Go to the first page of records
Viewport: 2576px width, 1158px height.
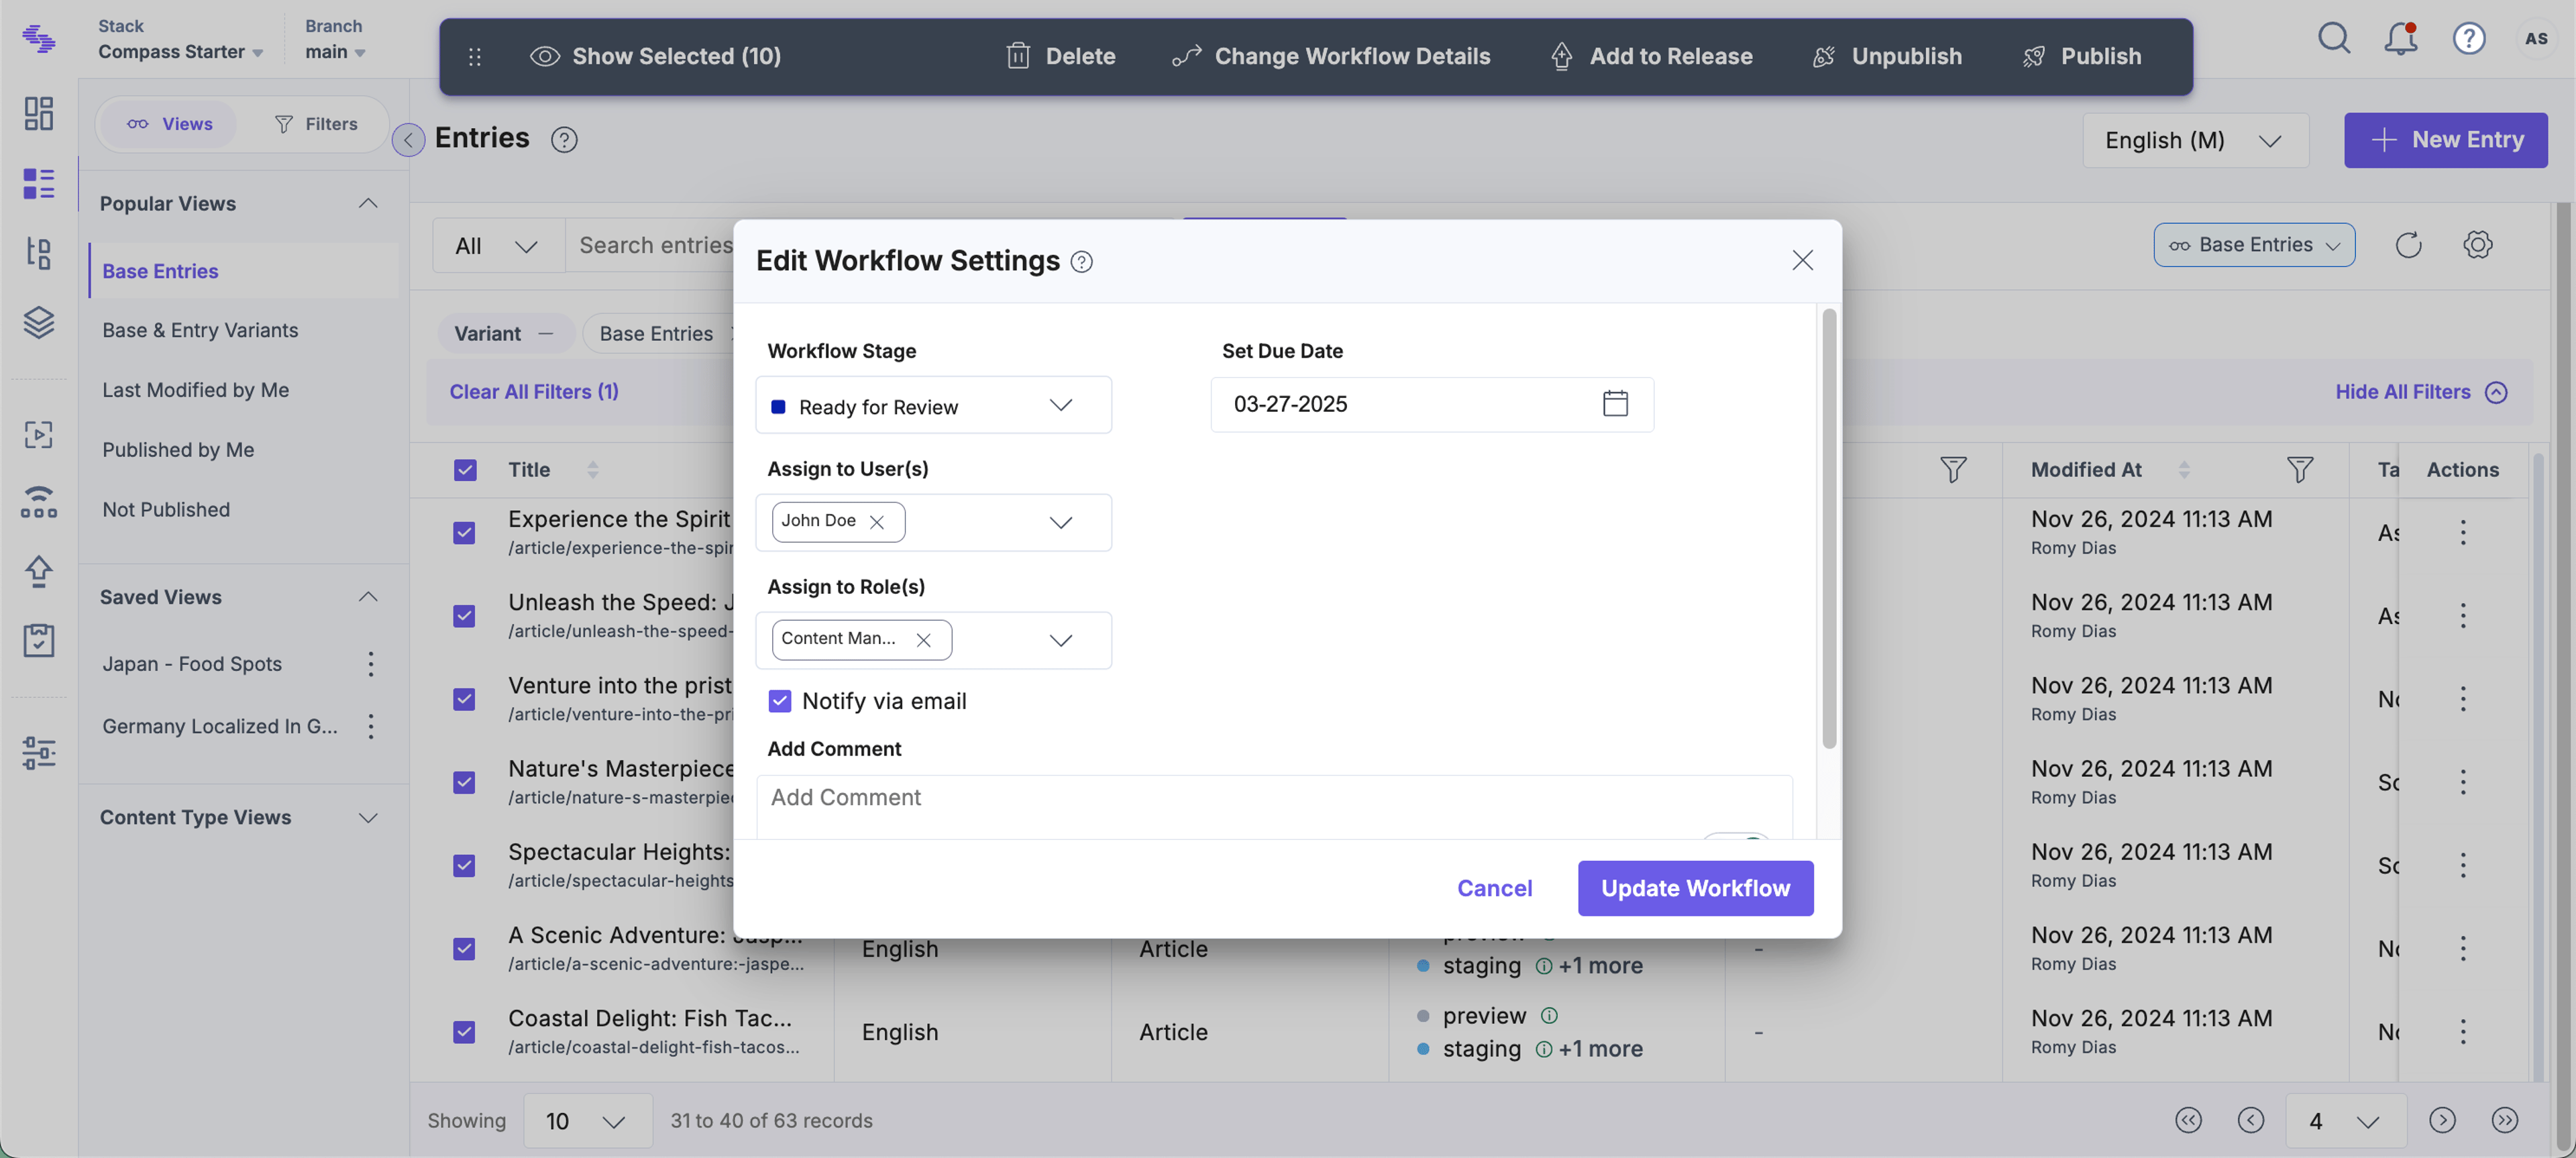[x=2188, y=1120]
